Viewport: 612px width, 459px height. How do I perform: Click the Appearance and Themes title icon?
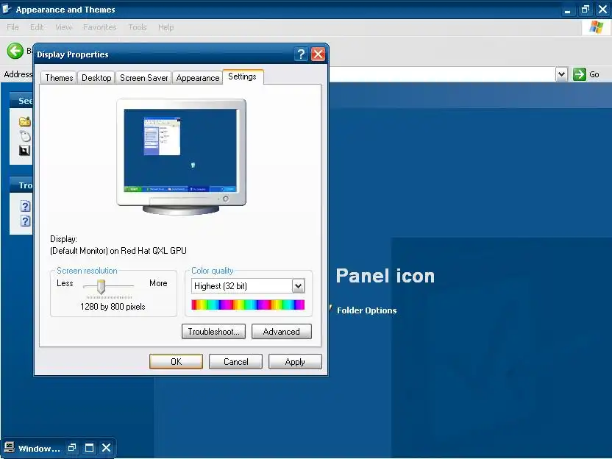(7, 9)
